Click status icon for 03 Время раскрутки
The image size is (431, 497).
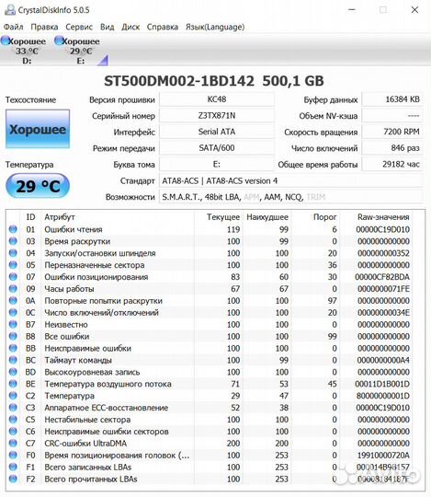(x=13, y=241)
